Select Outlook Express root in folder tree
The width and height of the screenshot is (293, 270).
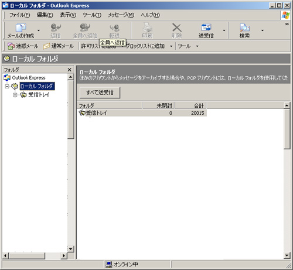coord(29,78)
